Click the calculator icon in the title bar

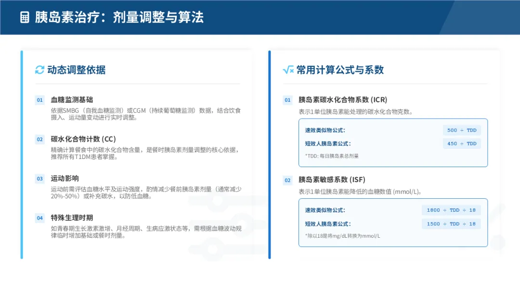pyautogui.click(x=25, y=17)
